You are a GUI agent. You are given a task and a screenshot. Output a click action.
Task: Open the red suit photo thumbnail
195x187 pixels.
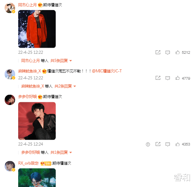37,29
